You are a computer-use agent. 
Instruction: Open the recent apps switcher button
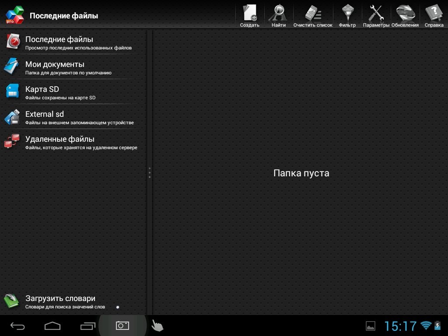87,325
